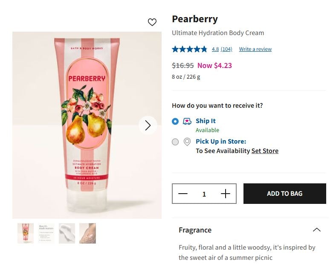Click the shipping truck icon

coord(187,121)
